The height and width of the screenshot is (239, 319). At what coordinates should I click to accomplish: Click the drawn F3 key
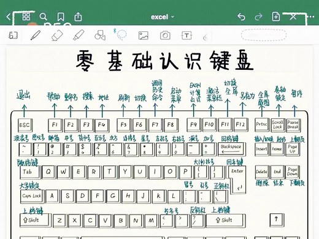pyautogui.click(x=86, y=125)
